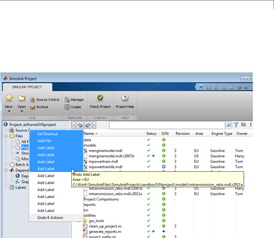Click the blue arrow status icon for generate_reports.m

pos(153,231)
